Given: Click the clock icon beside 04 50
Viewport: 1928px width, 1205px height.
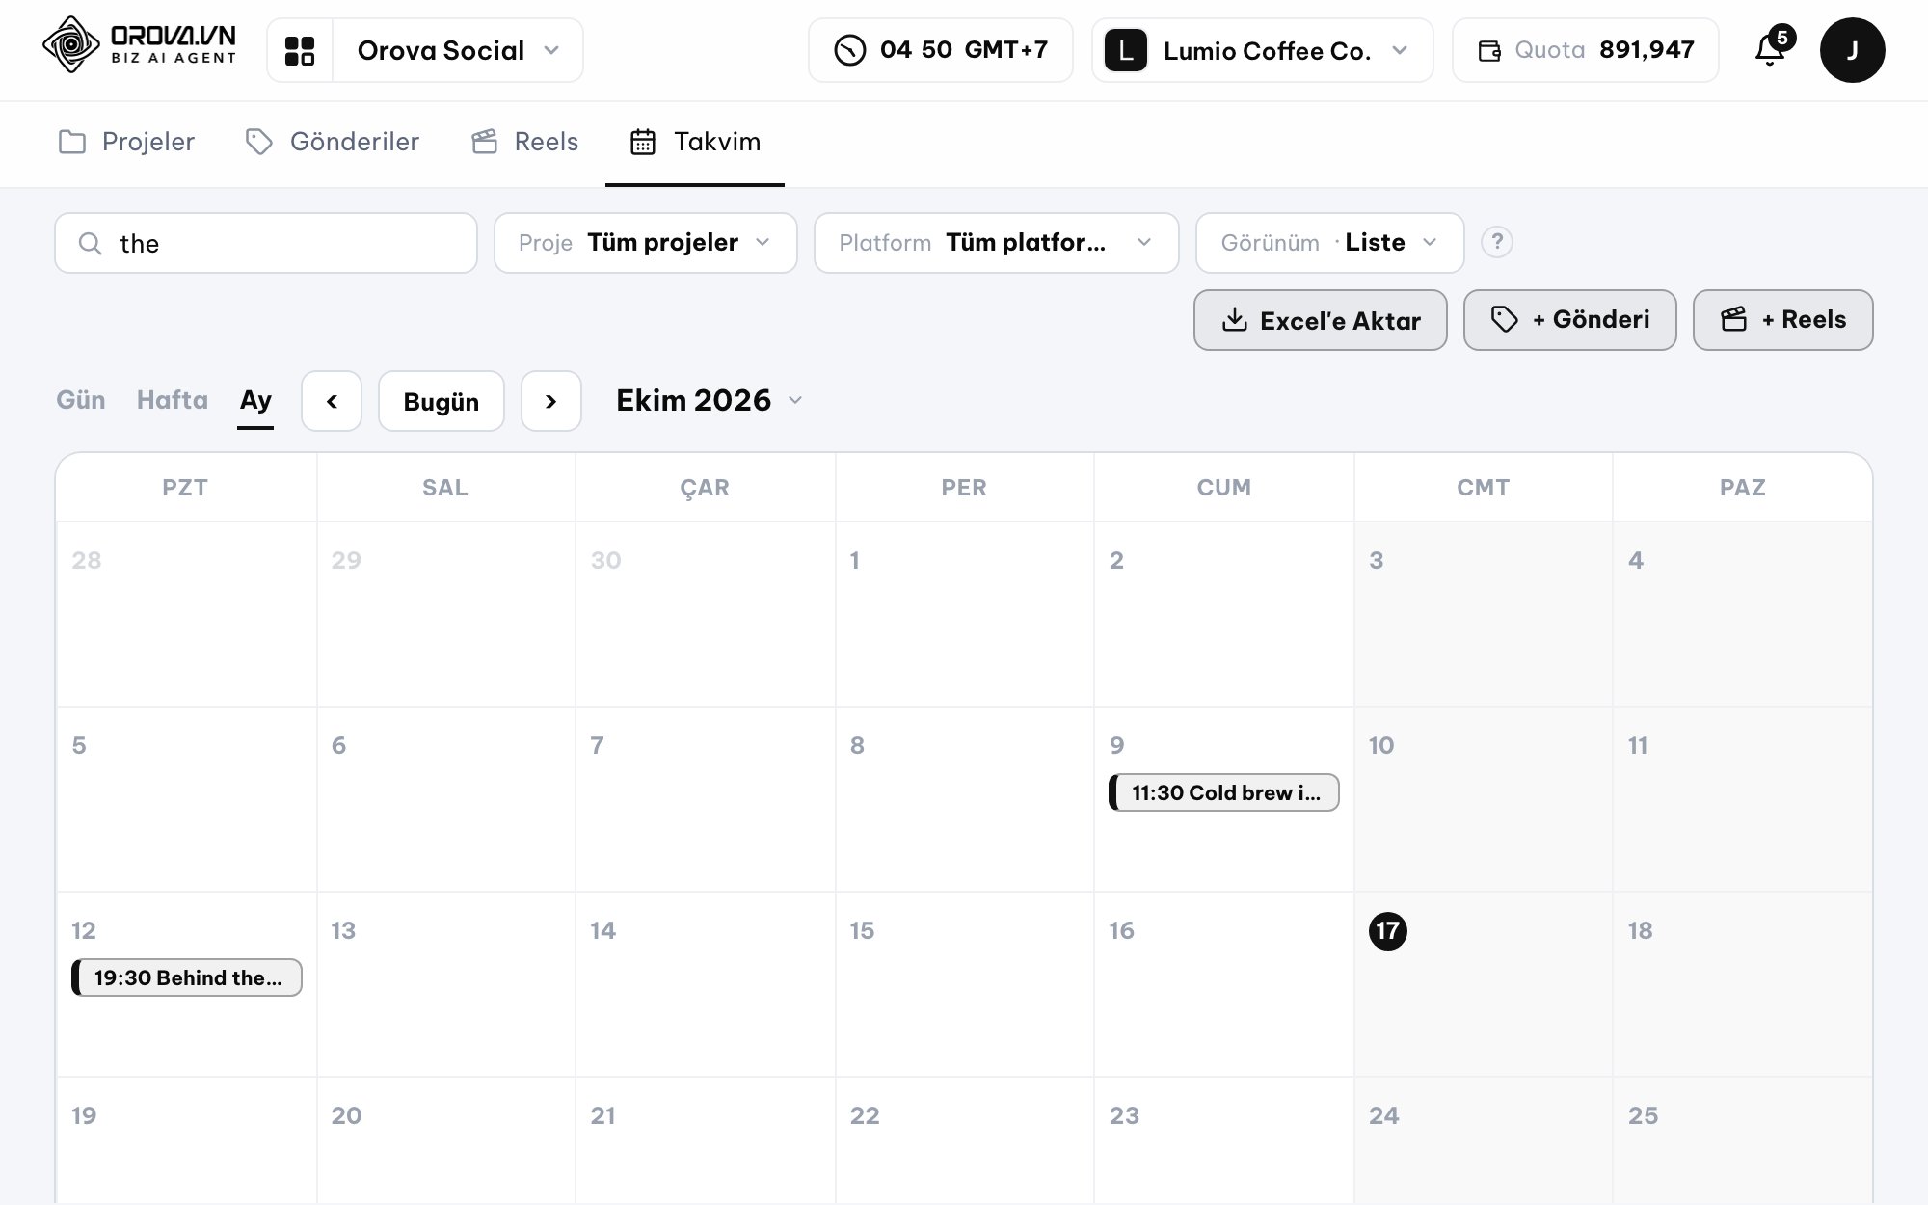Looking at the screenshot, I should 849,50.
